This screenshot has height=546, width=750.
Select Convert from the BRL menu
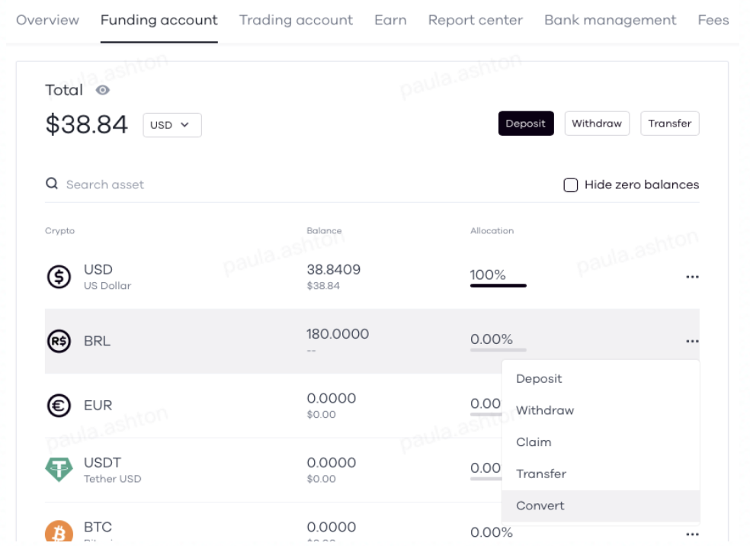pos(540,506)
